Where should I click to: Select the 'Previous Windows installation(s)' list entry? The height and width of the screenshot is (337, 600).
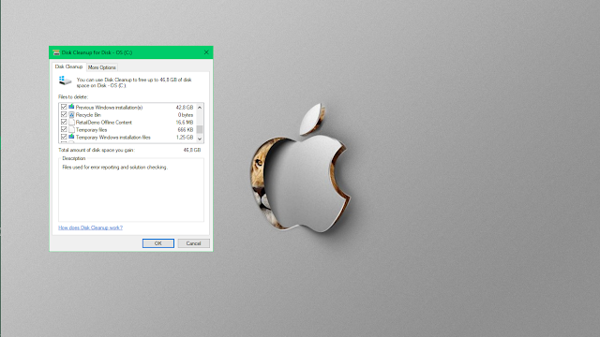tap(109, 108)
